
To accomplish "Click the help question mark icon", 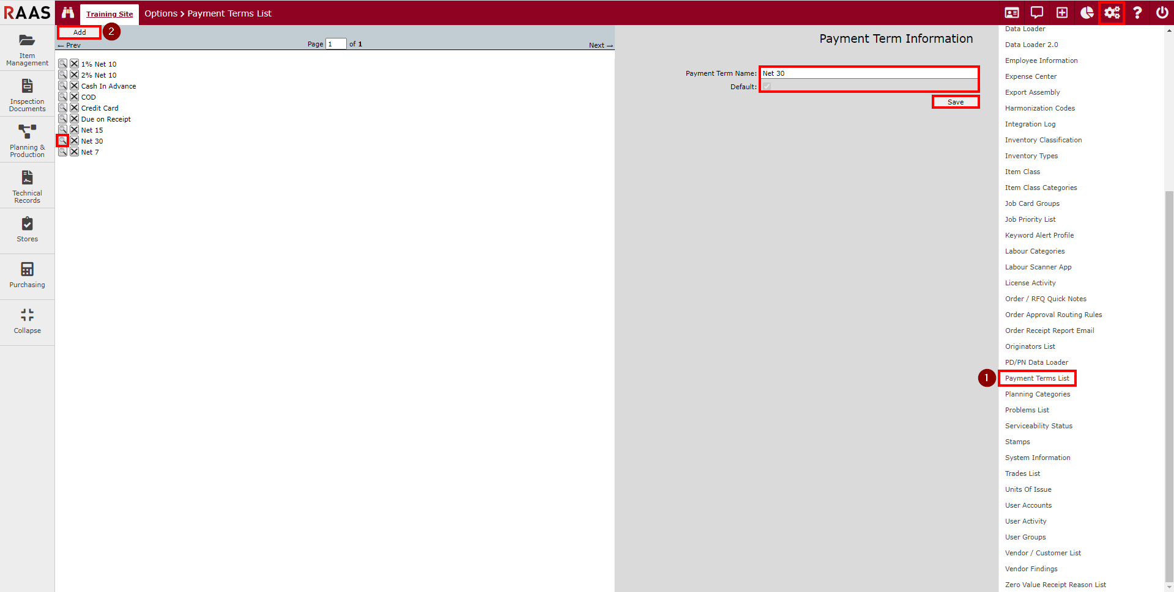I will (1137, 13).
